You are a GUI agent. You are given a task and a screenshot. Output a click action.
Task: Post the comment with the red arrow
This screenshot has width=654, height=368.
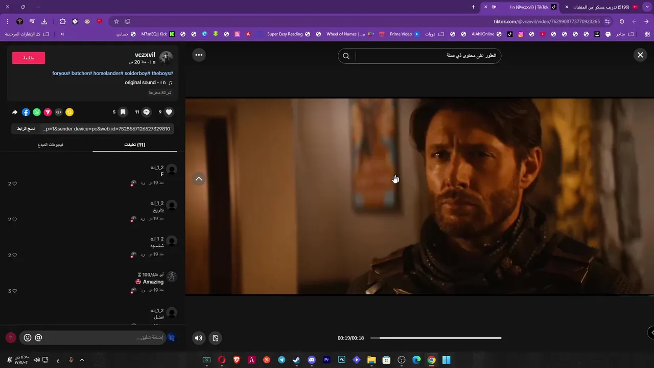click(10, 338)
